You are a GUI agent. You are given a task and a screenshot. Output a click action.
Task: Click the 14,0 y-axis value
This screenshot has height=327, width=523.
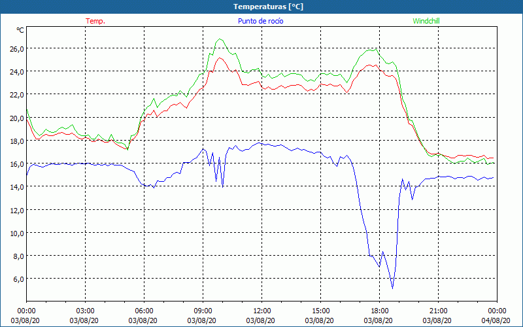click(16, 187)
